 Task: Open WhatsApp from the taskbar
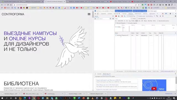(56, 98)
